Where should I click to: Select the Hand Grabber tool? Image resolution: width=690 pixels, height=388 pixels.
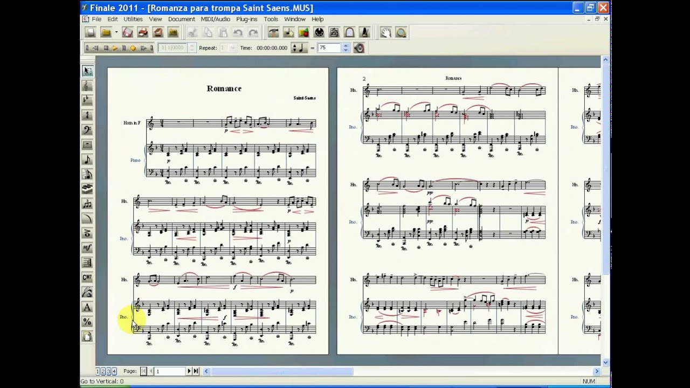tap(385, 32)
